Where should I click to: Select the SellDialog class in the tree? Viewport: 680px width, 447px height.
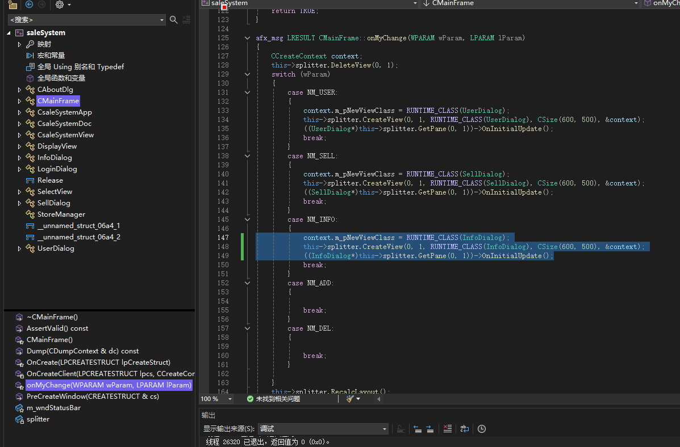tap(53, 203)
